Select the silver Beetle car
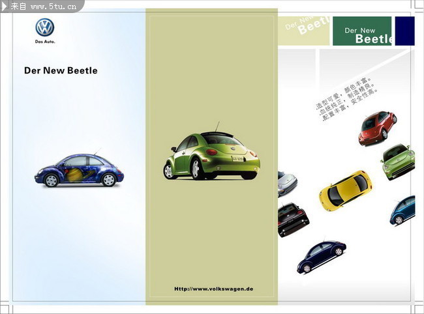This screenshot has height=314, width=424. coord(287,184)
